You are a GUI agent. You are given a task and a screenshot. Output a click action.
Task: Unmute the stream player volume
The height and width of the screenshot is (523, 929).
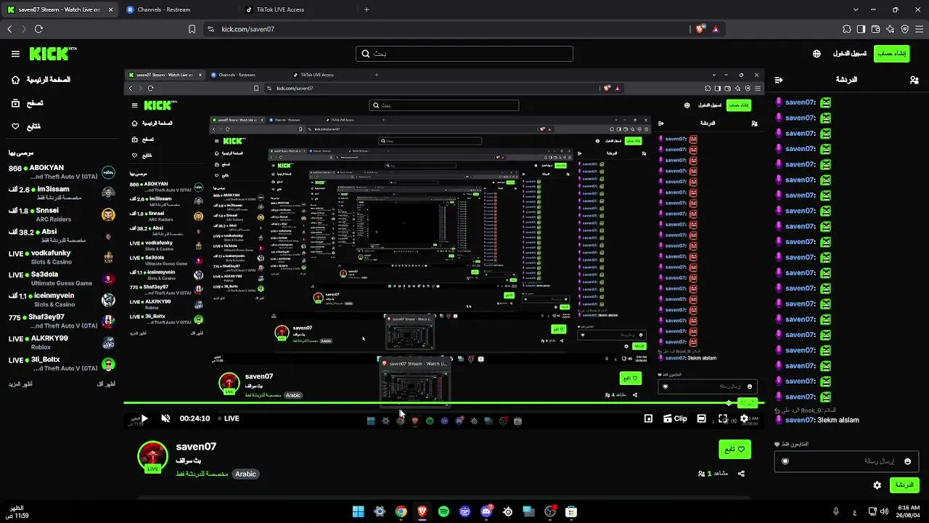tap(165, 418)
